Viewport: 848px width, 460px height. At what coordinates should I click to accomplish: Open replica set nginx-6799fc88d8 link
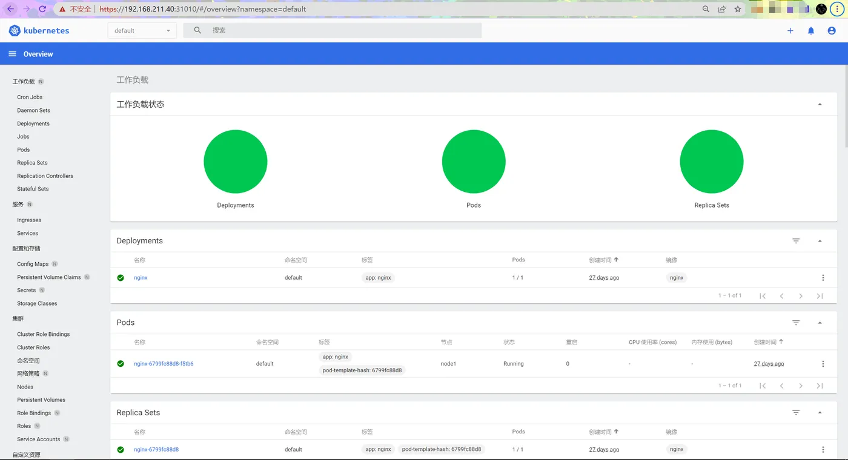coord(156,450)
